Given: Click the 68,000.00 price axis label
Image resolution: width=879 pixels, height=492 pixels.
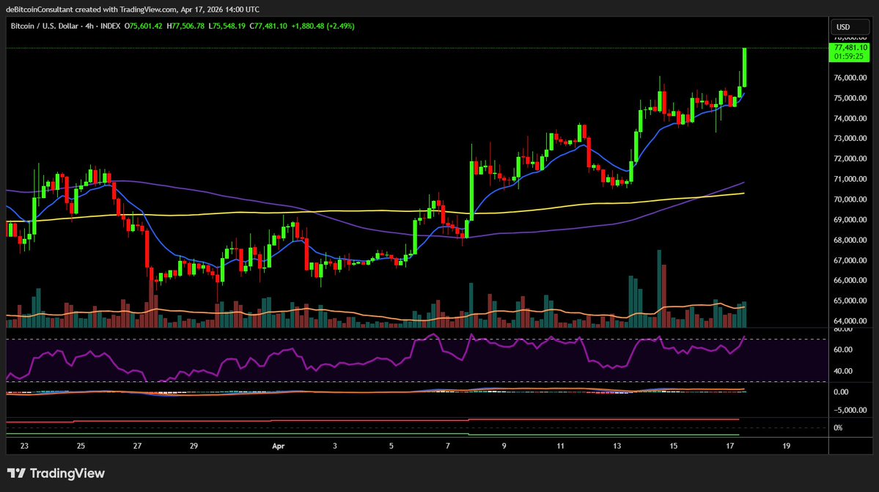Looking at the screenshot, I should coord(850,240).
